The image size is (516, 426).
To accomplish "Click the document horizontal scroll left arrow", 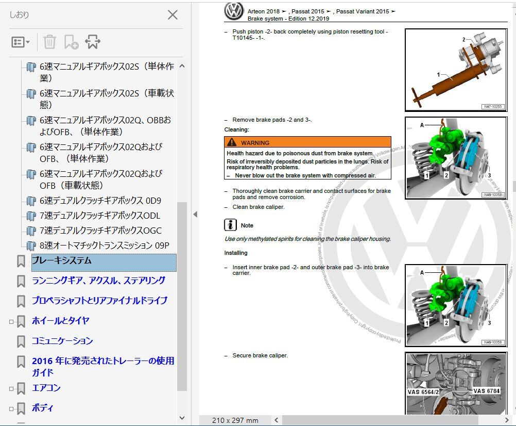I will [277, 420].
